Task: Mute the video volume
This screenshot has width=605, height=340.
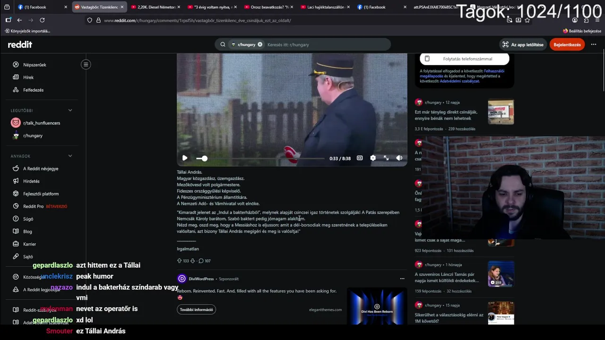Action: (x=399, y=158)
